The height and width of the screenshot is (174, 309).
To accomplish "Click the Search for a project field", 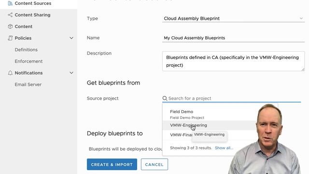I will (x=232, y=98).
